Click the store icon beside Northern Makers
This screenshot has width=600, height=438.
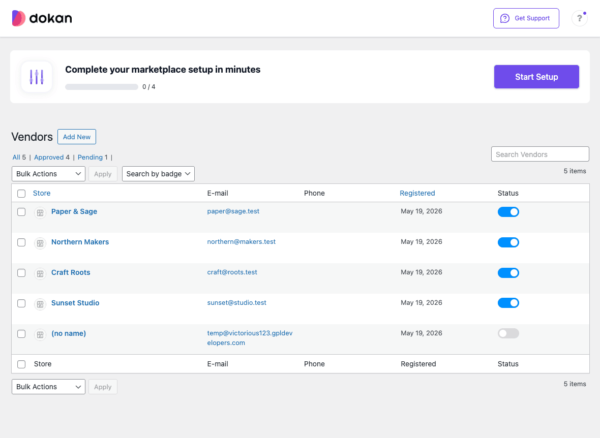point(40,243)
